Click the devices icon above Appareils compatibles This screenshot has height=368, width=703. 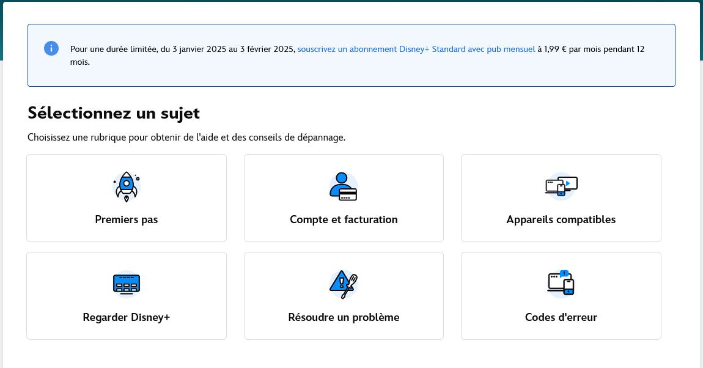[x=561, y=186]
